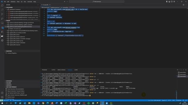Click Connect Registry link
The image size is (188, 105).
[12, 53]
